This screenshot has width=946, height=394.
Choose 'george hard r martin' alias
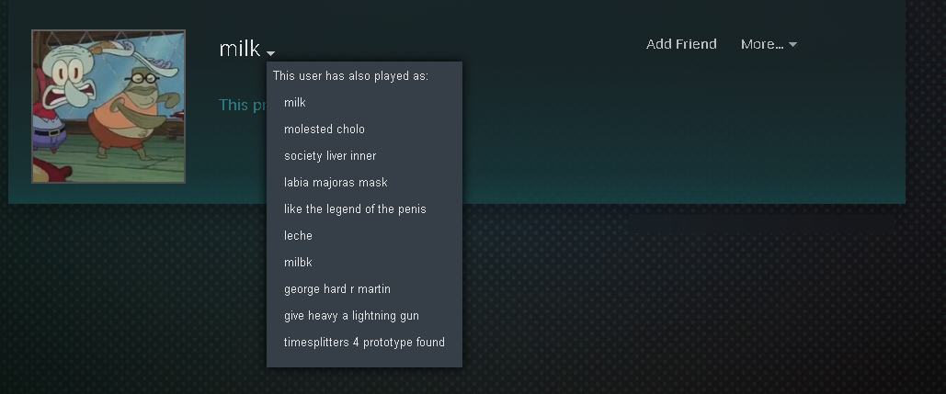click(337, 288)
